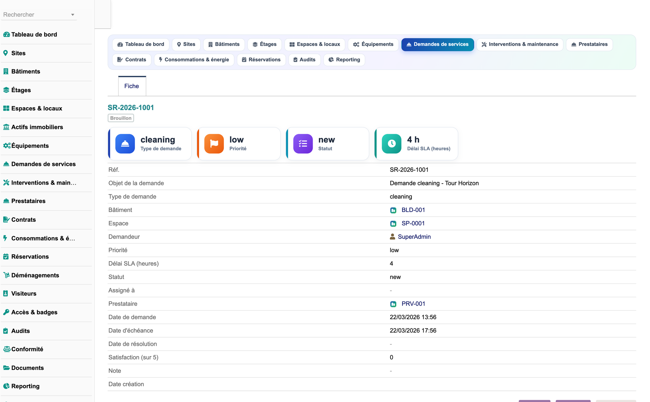Select the active Demandes de services nav pill

click(438, 44)
